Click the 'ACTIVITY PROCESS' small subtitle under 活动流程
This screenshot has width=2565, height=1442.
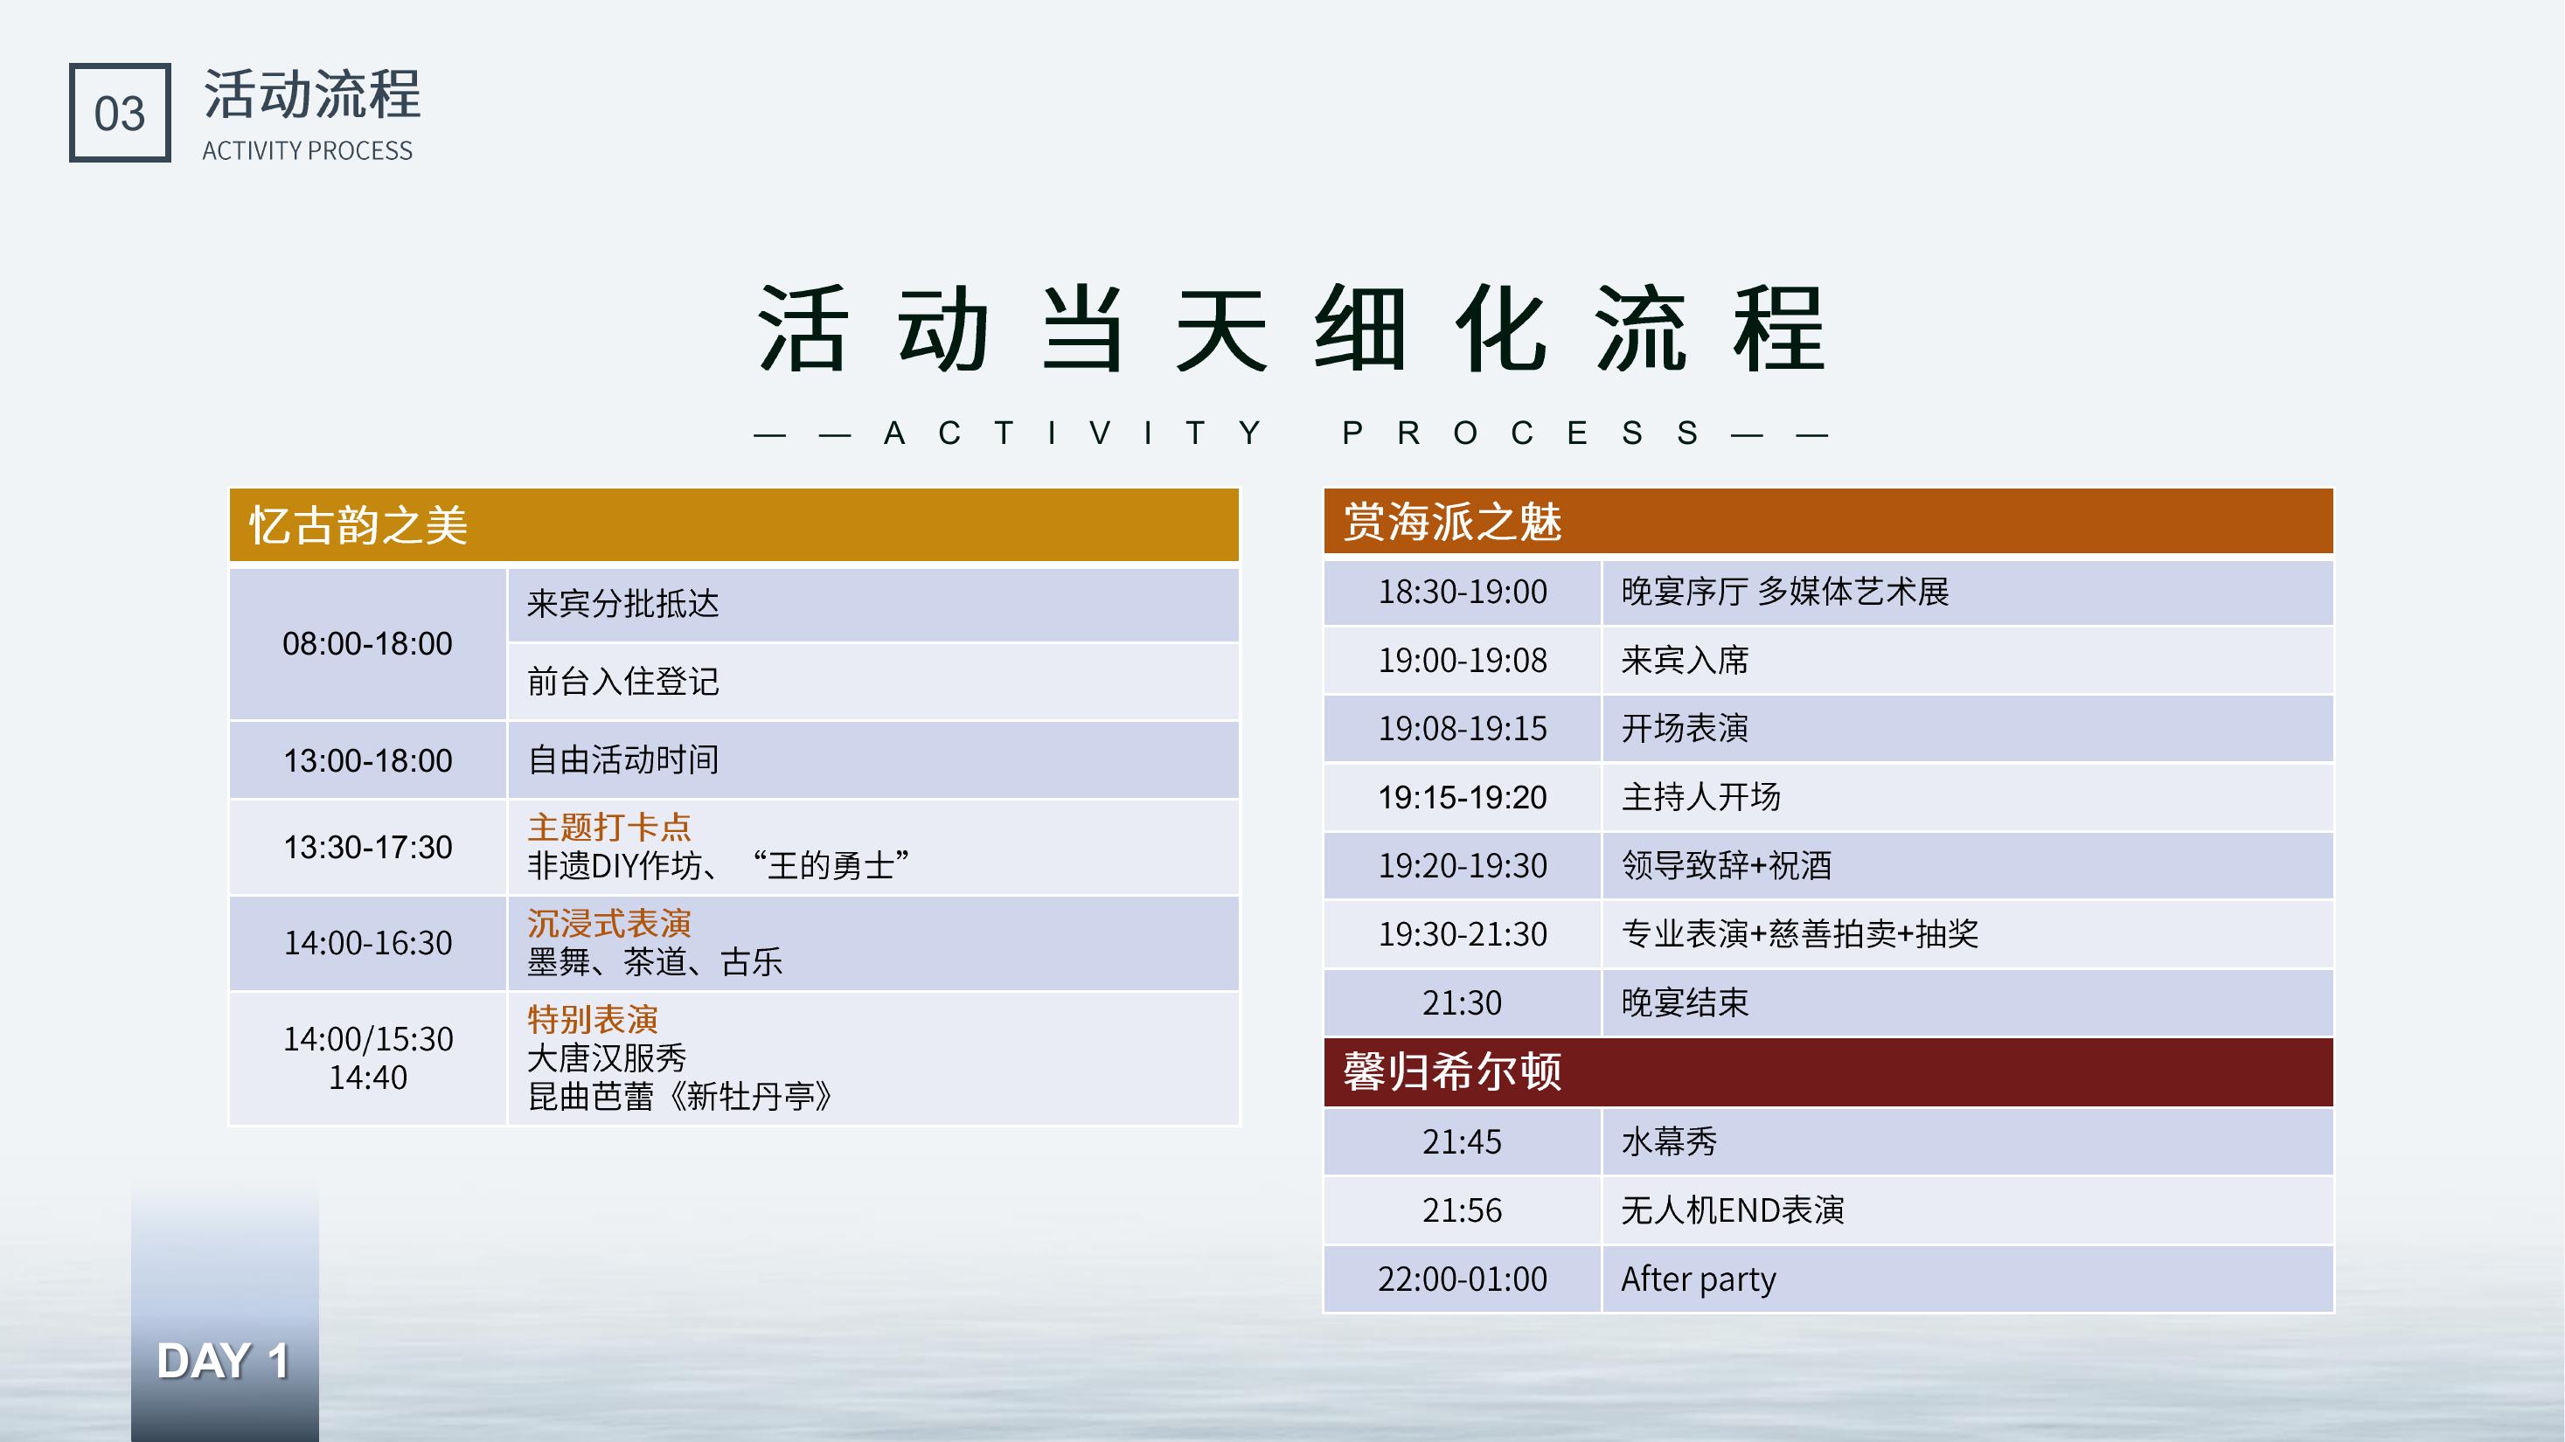coord(307,150)
